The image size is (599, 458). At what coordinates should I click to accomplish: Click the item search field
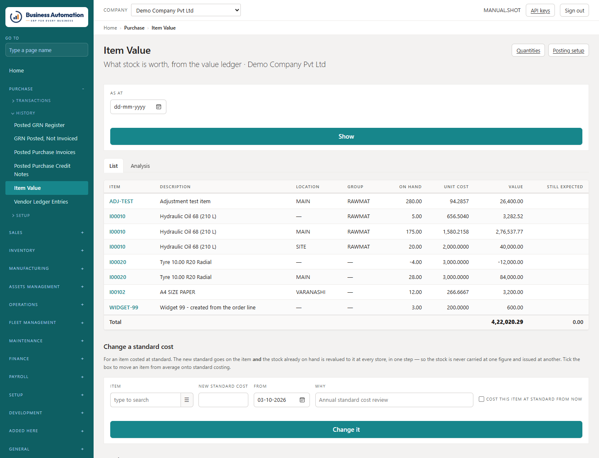point(146,400)
